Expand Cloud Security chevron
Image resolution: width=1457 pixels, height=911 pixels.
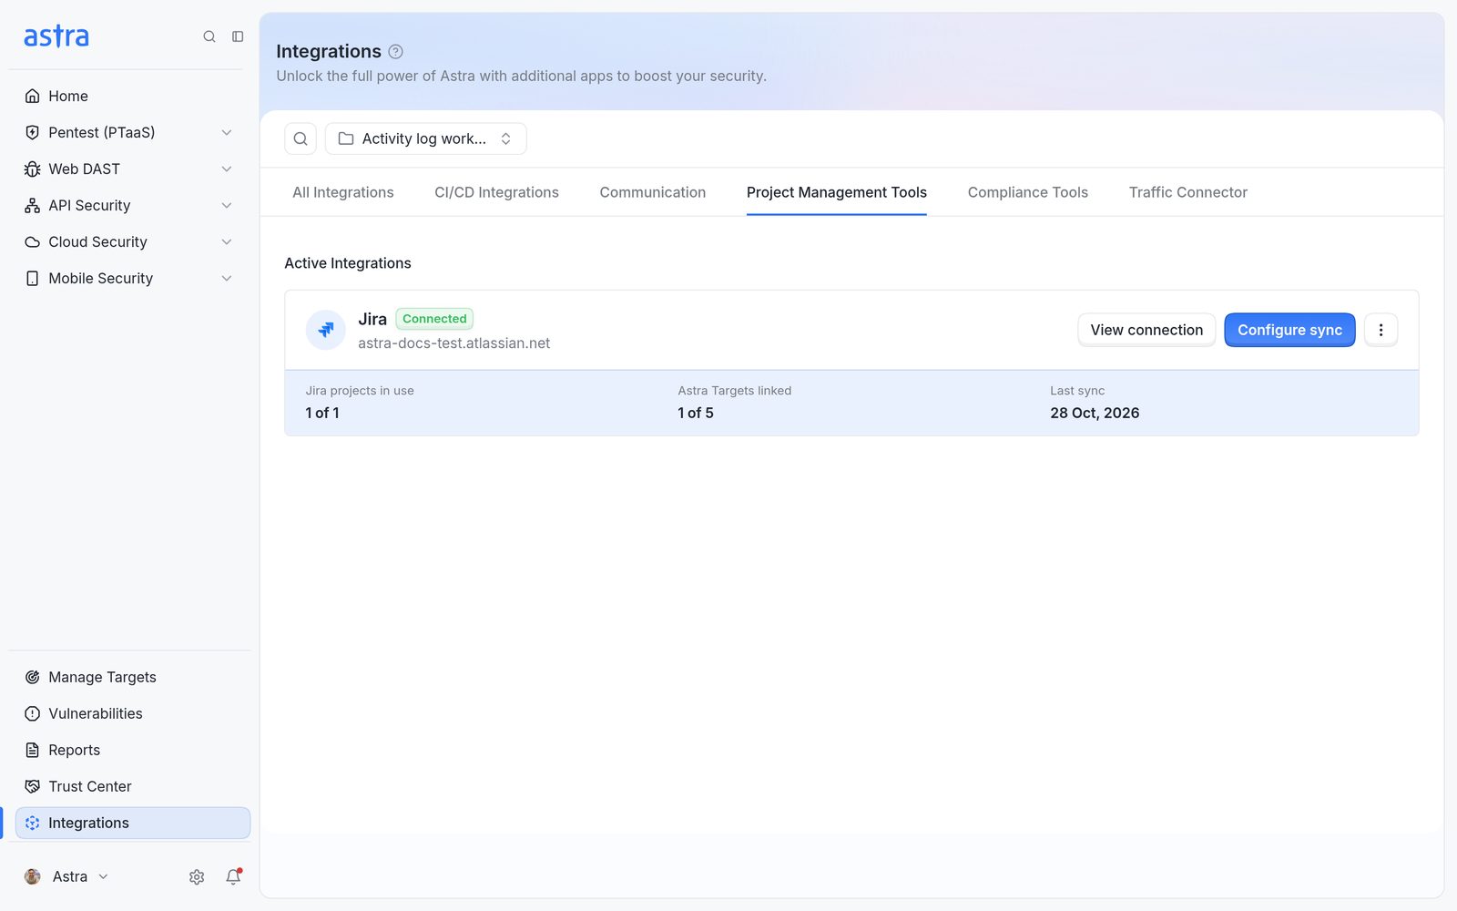[x=227, y=242]
